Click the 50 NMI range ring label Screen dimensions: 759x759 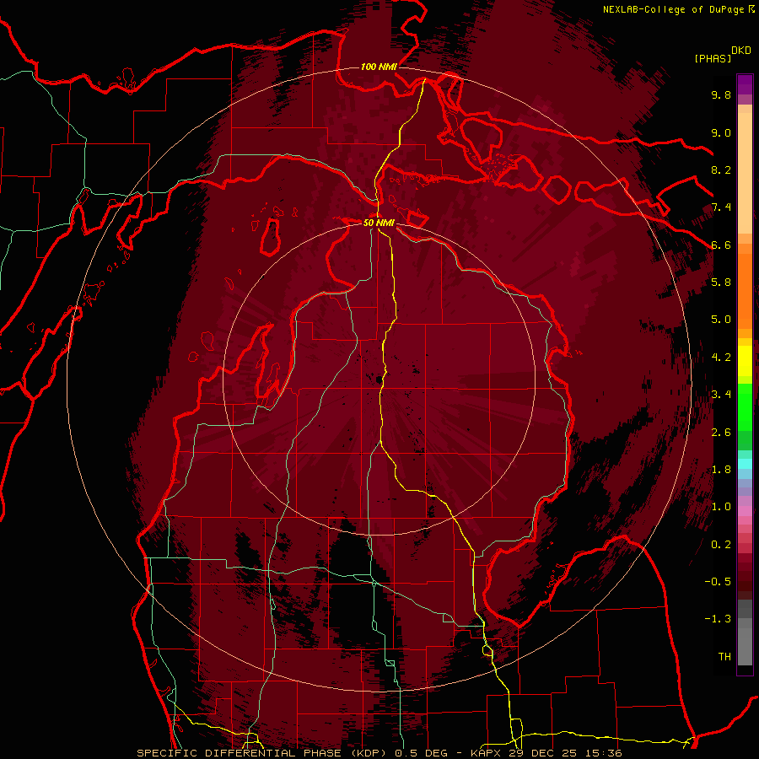coord(379,223)
